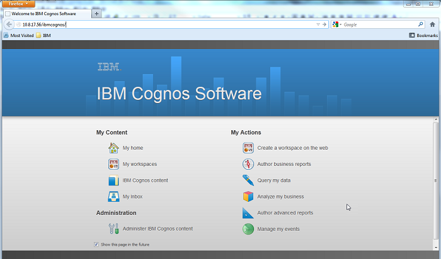
Task: Open the Most Visited bookmarks menu
Action: coord(18,35)
